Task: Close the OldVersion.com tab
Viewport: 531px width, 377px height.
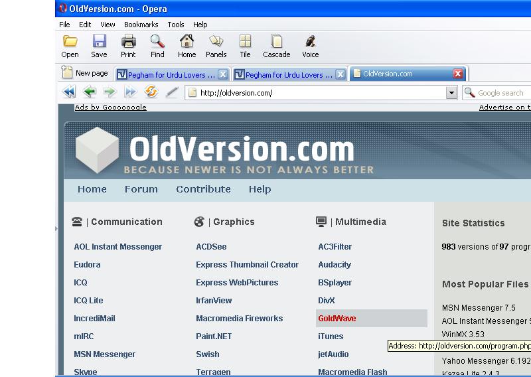Action: [x=458, y=74]
